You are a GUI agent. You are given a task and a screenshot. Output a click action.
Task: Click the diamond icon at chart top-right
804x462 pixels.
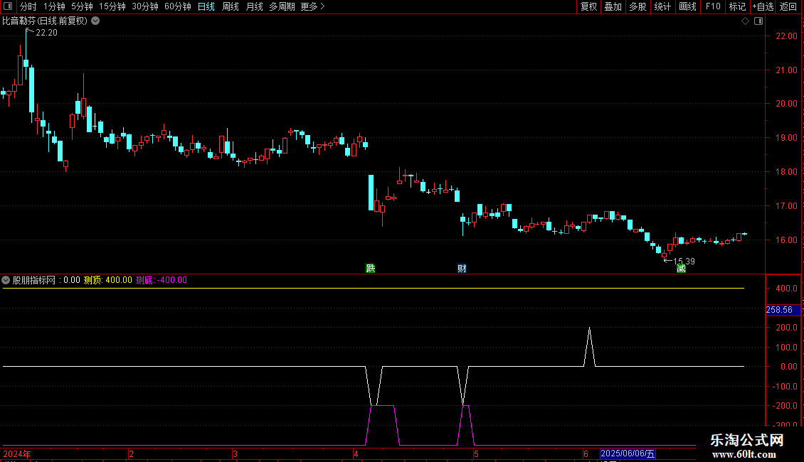(x=745, y=21)
